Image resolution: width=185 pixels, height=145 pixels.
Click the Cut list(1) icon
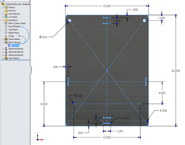(6, 17)
